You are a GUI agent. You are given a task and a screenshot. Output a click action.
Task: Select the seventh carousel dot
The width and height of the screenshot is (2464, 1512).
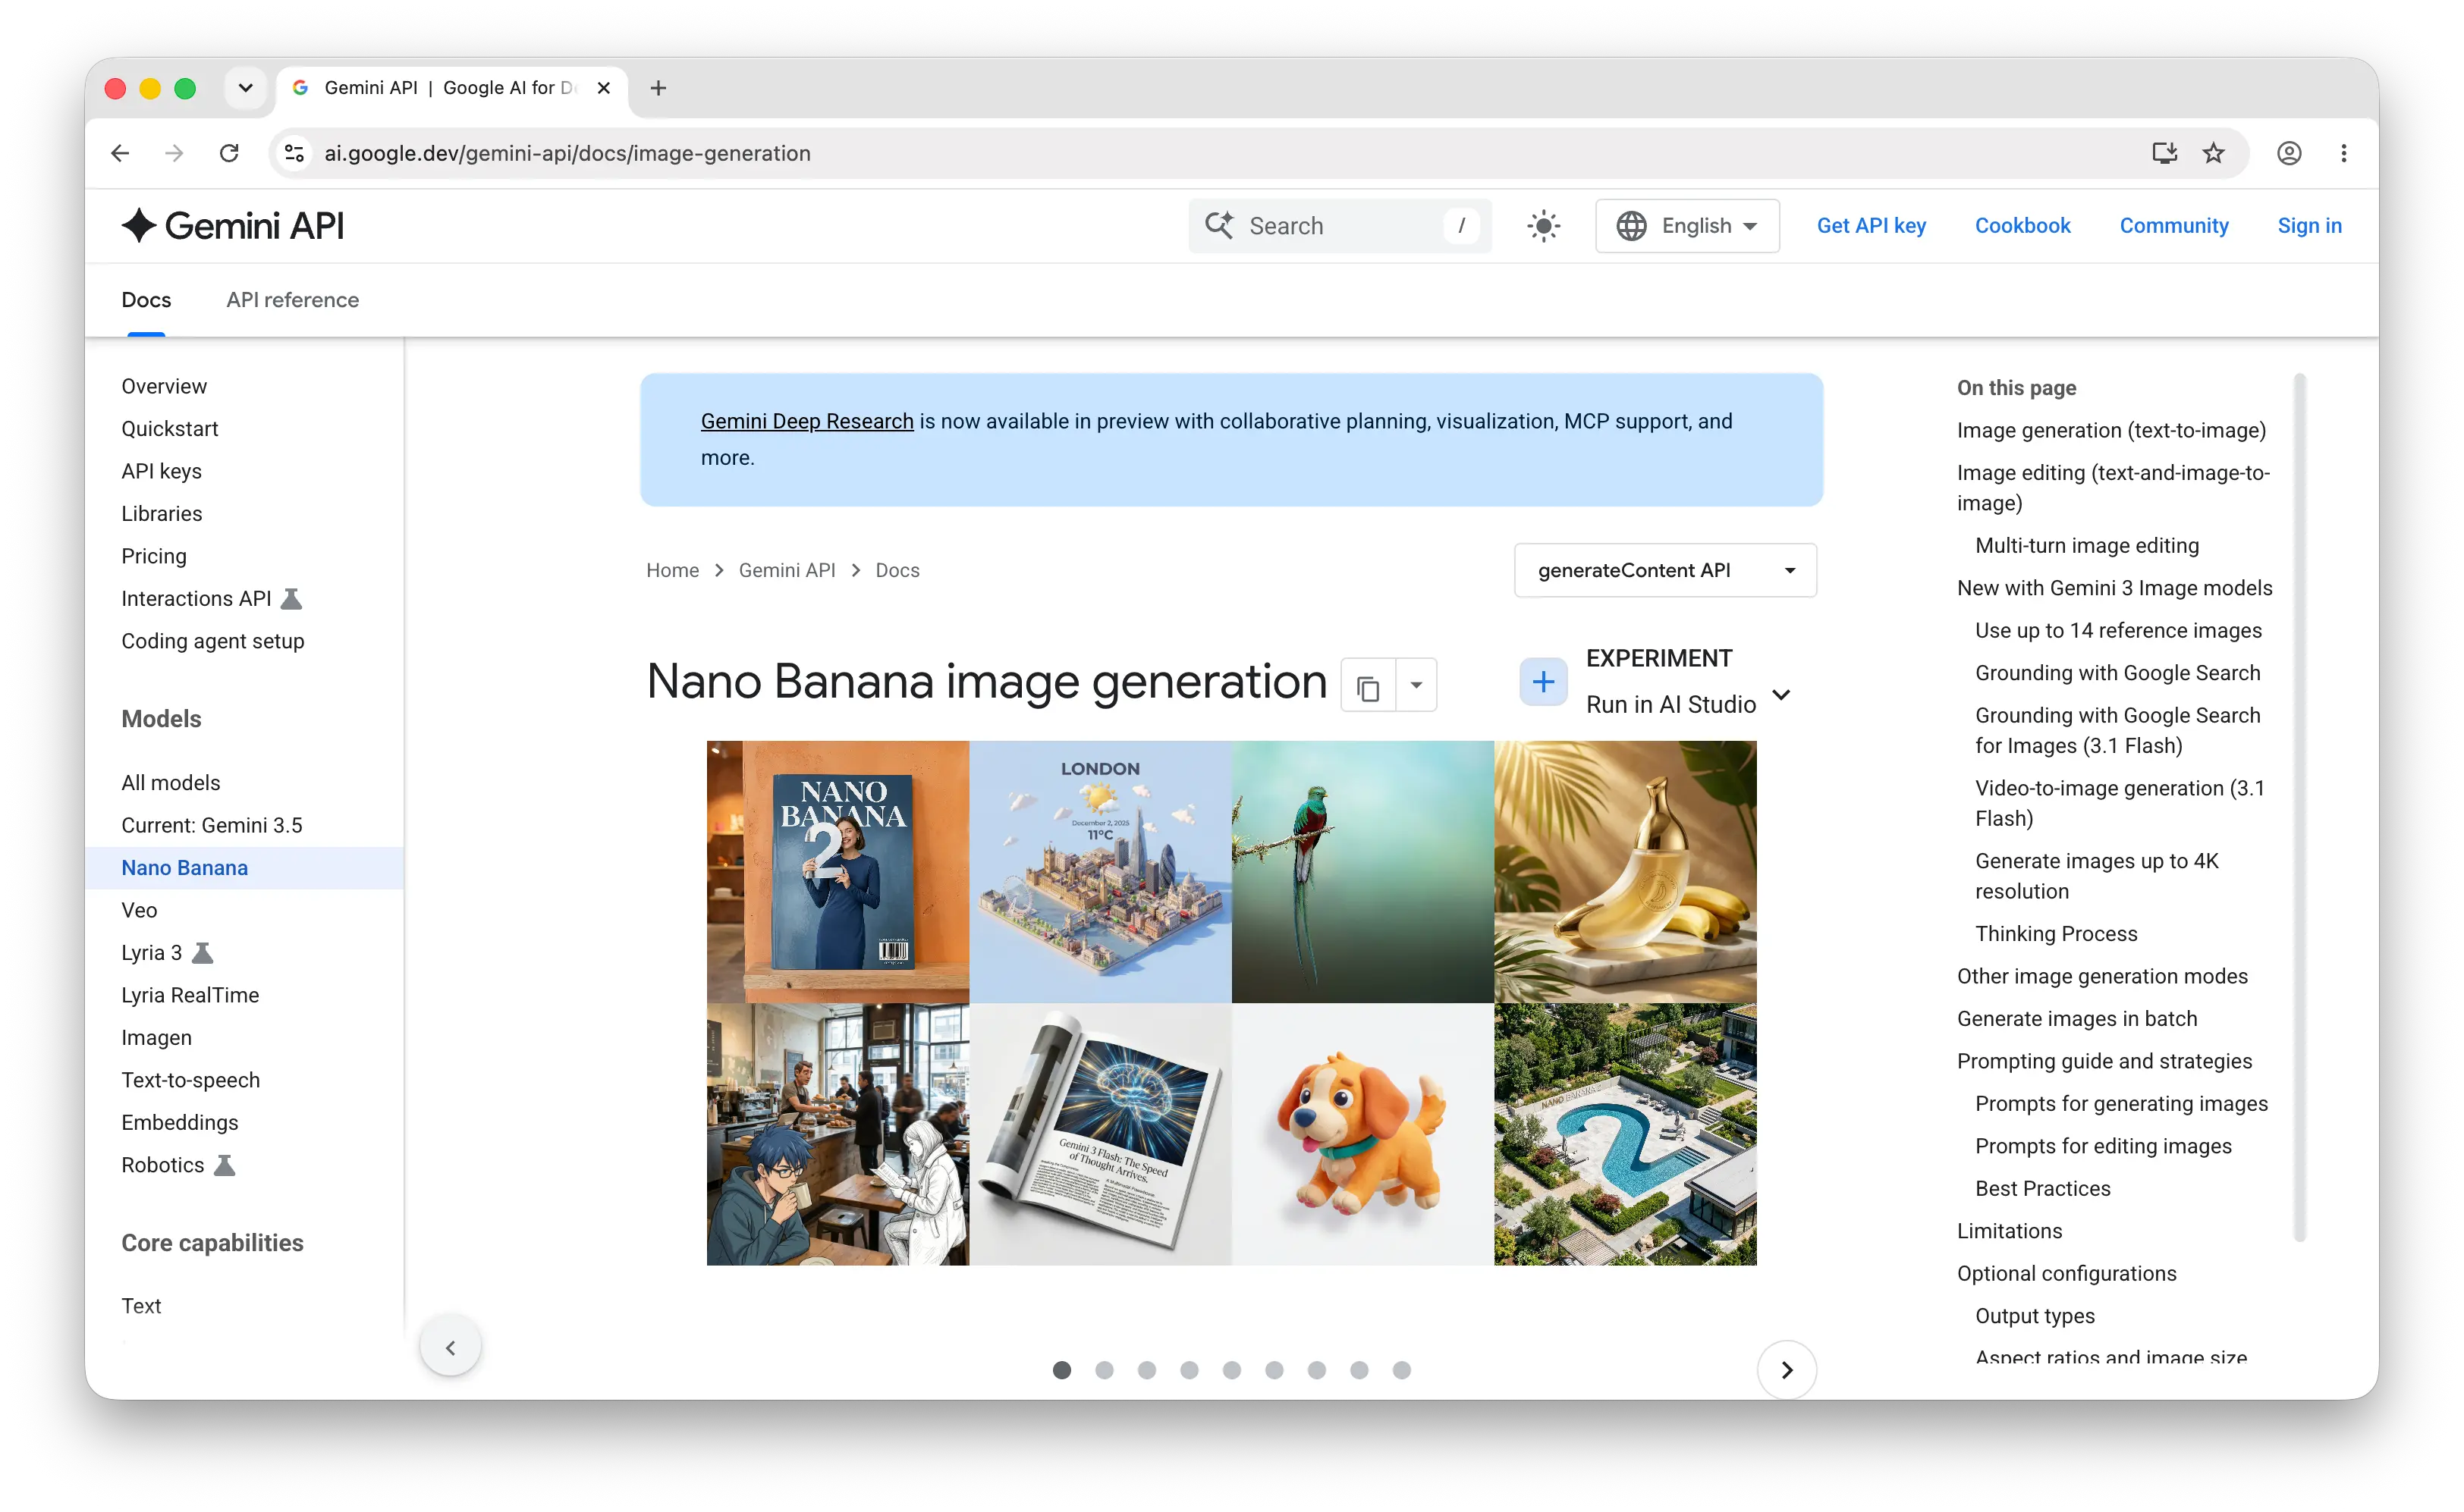pyautogui.click(x=1316, y=1370)
